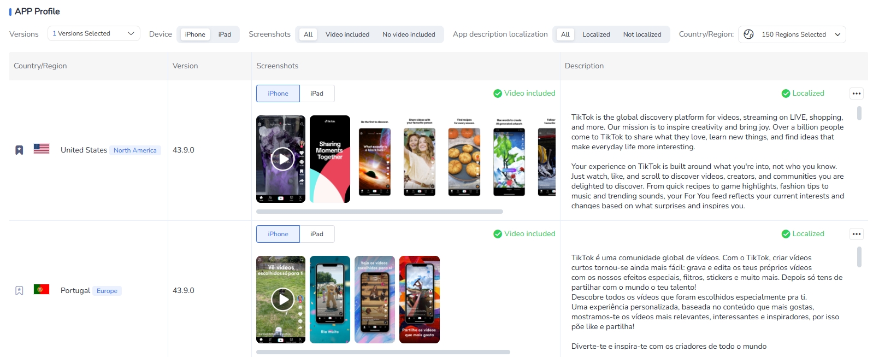Click the Portugal description vertical scrollbar
This screenshot has width=873, height=357.
click(x=859, y=257)
